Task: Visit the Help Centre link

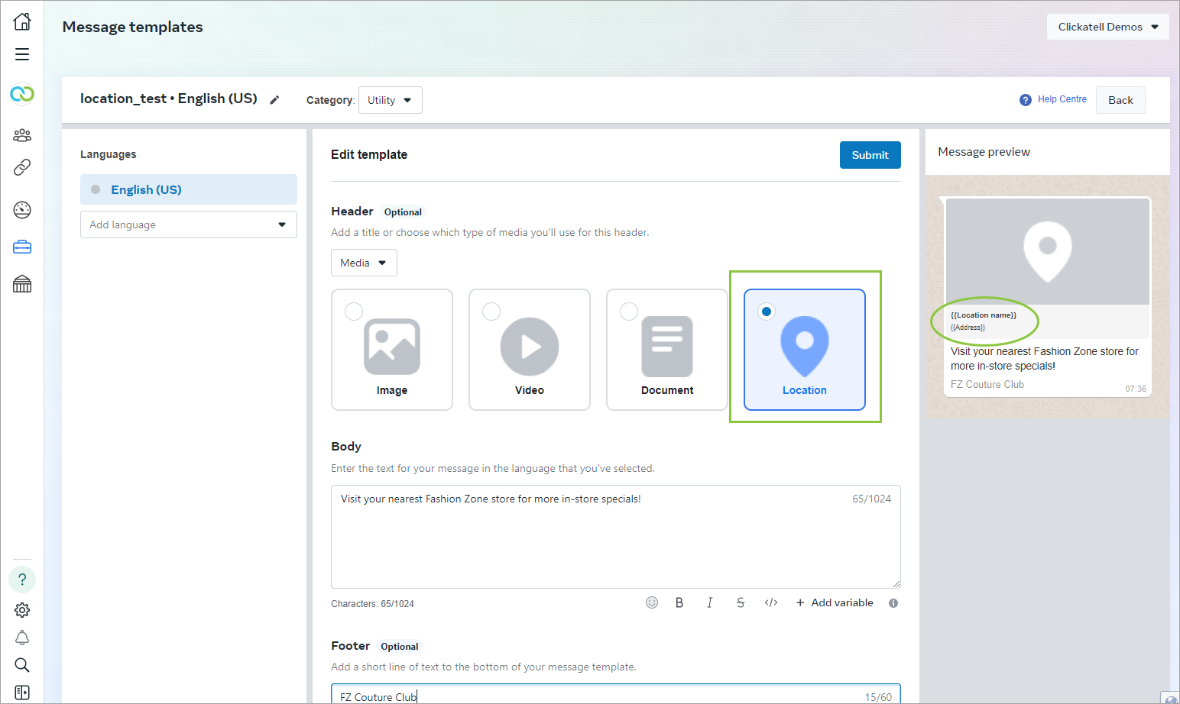Action: pos(1062,98)
